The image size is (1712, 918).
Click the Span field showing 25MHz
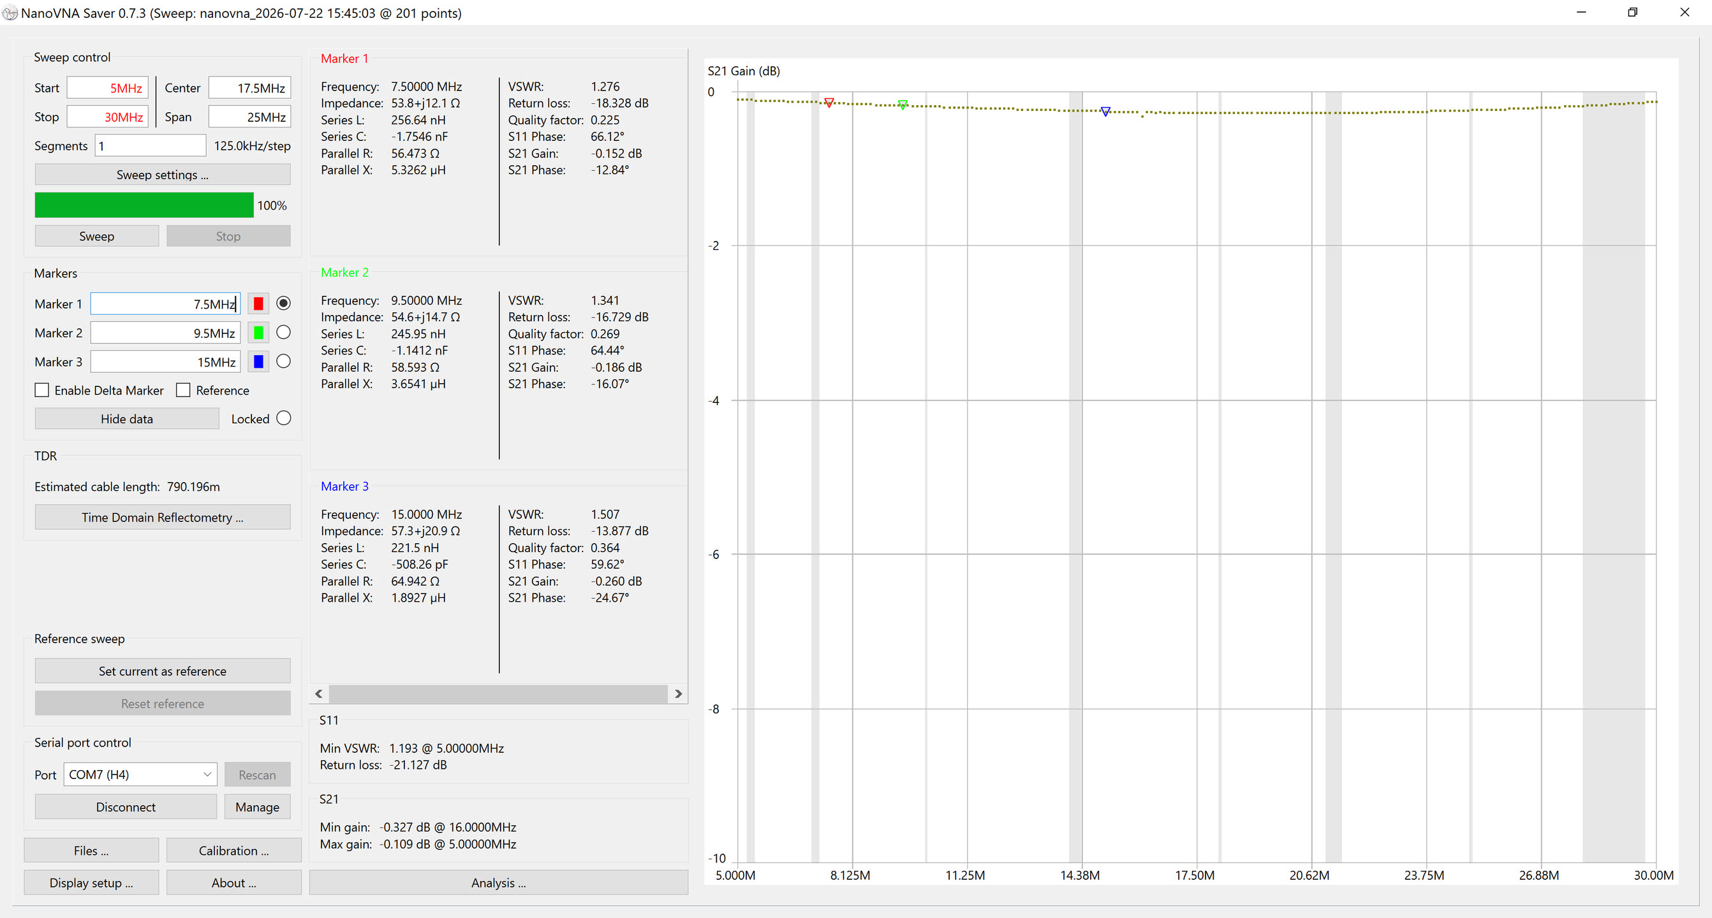tap(250, 117)
